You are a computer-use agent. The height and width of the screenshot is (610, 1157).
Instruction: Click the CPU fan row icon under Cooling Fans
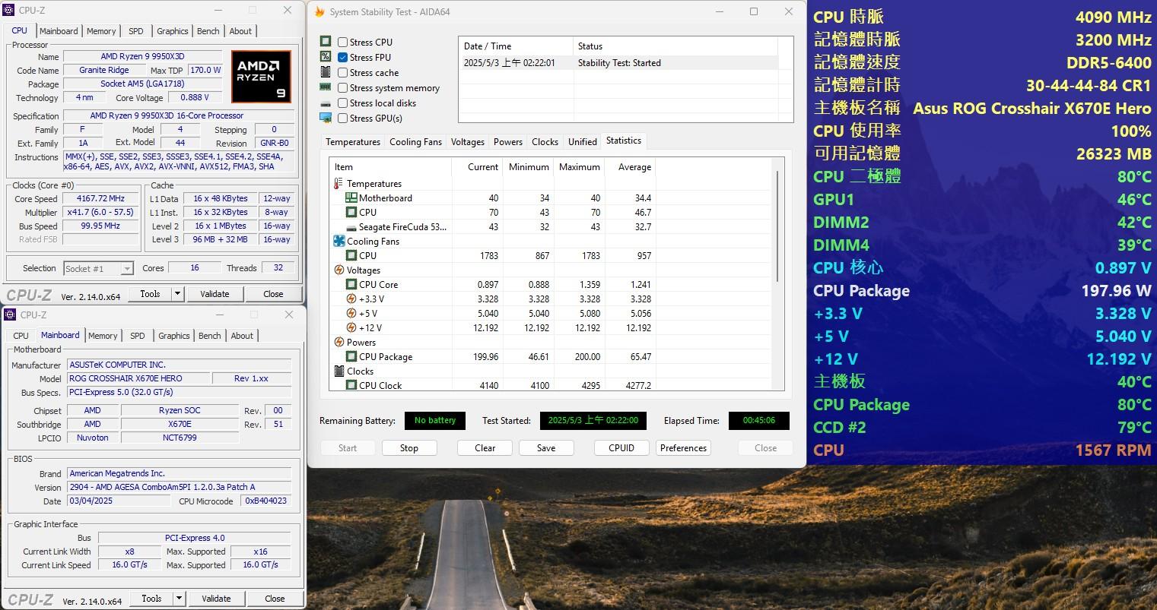coord(351,256)
